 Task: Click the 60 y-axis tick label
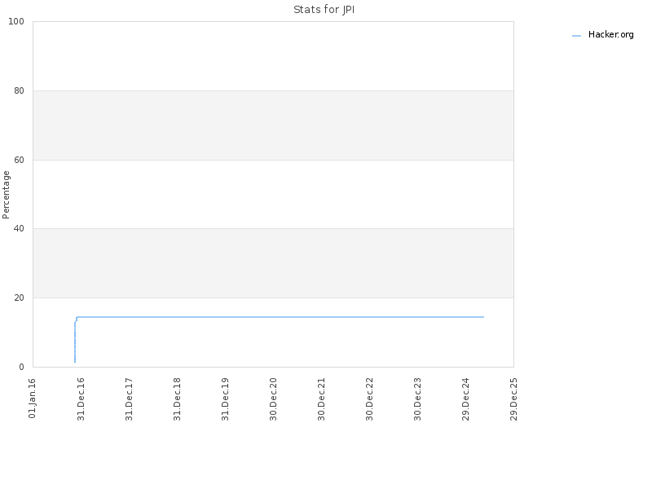[x=19, y=160]
